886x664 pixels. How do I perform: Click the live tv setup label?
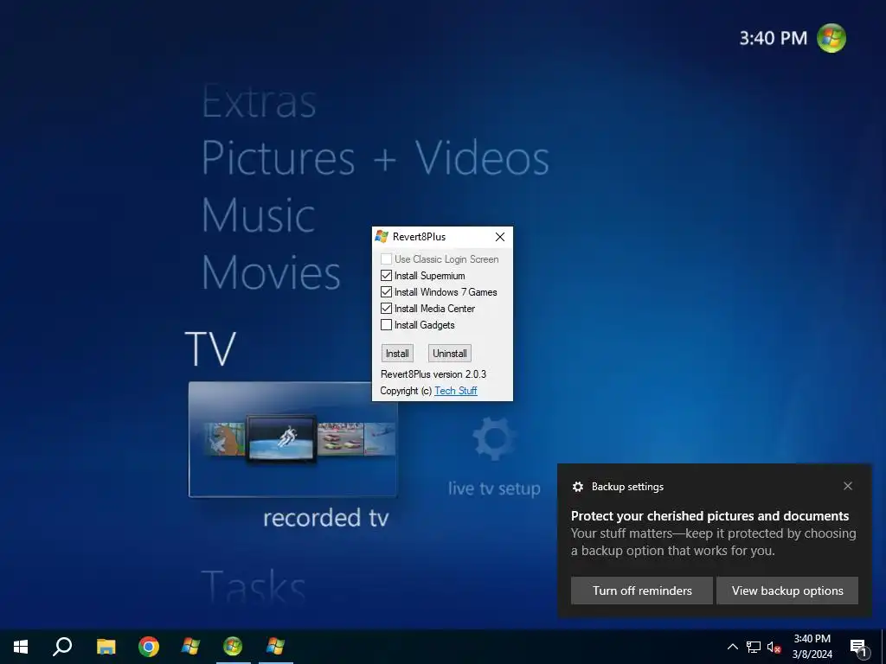494,488
